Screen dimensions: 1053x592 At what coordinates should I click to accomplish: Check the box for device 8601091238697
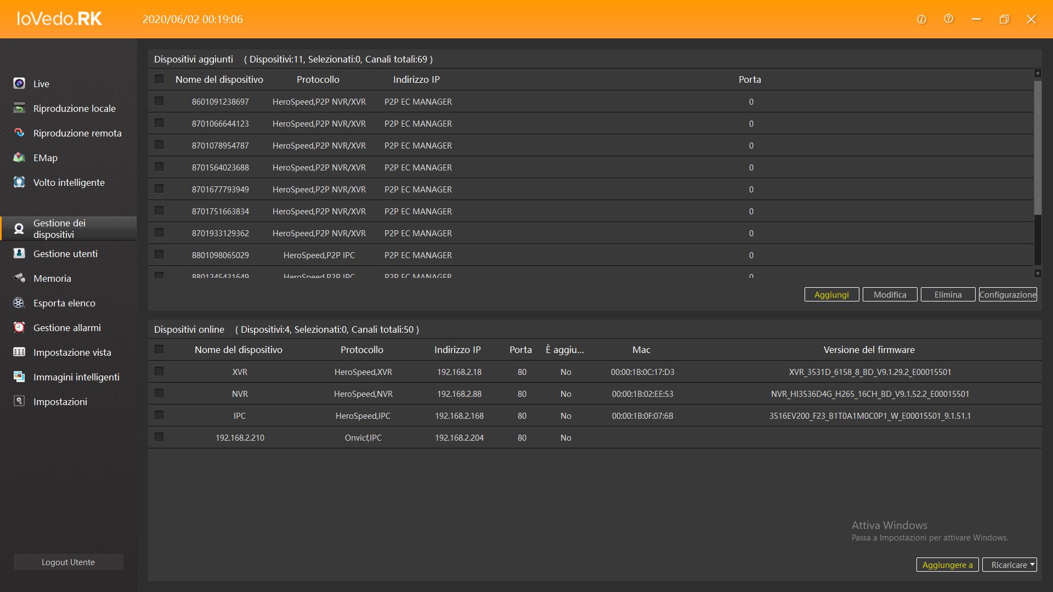pos(159,101)
